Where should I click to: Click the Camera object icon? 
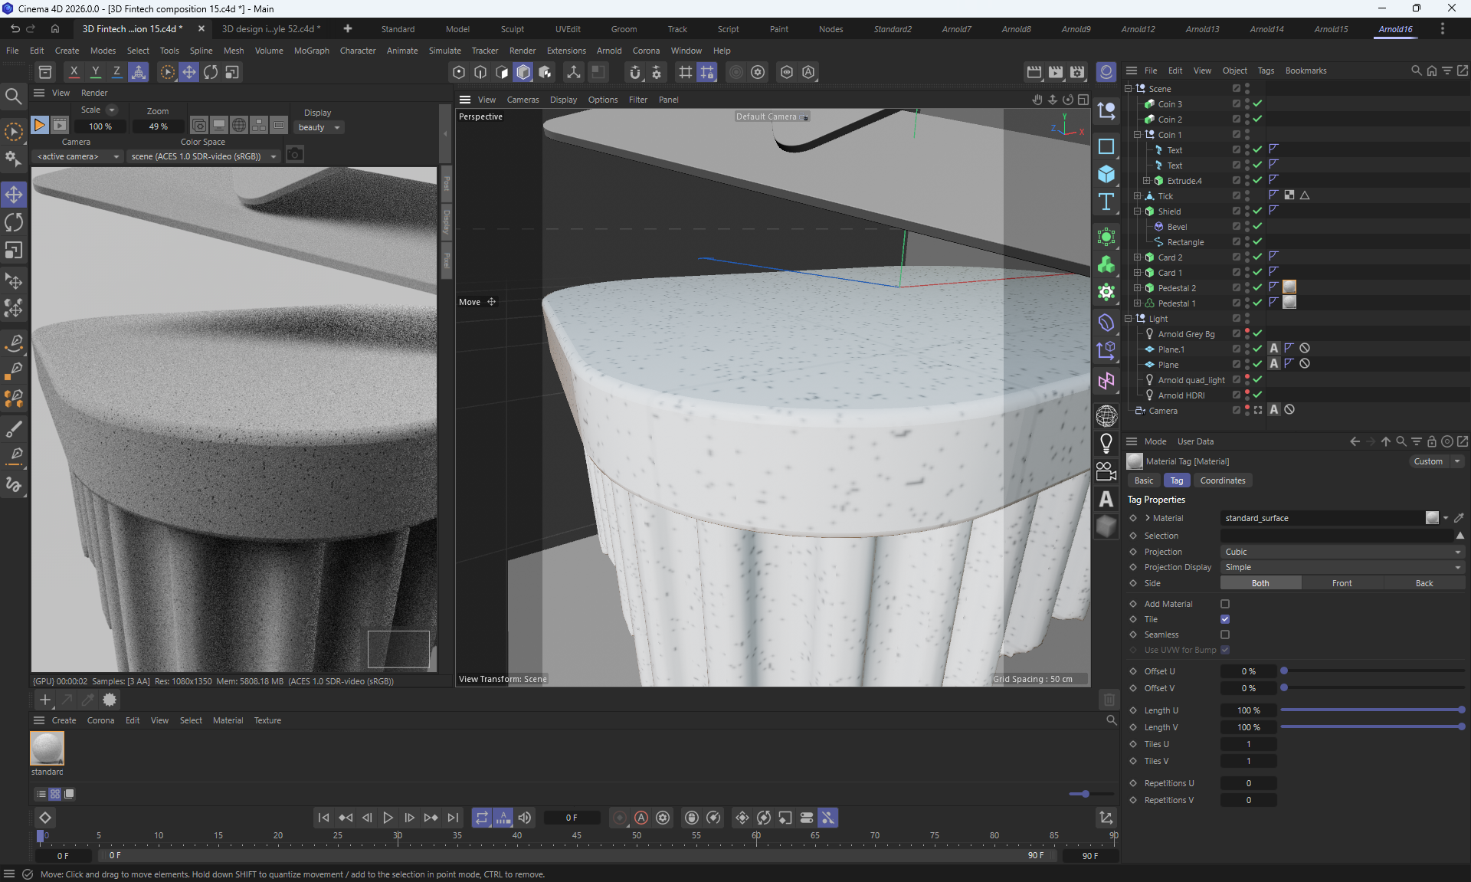click(x=1106, y=471)
